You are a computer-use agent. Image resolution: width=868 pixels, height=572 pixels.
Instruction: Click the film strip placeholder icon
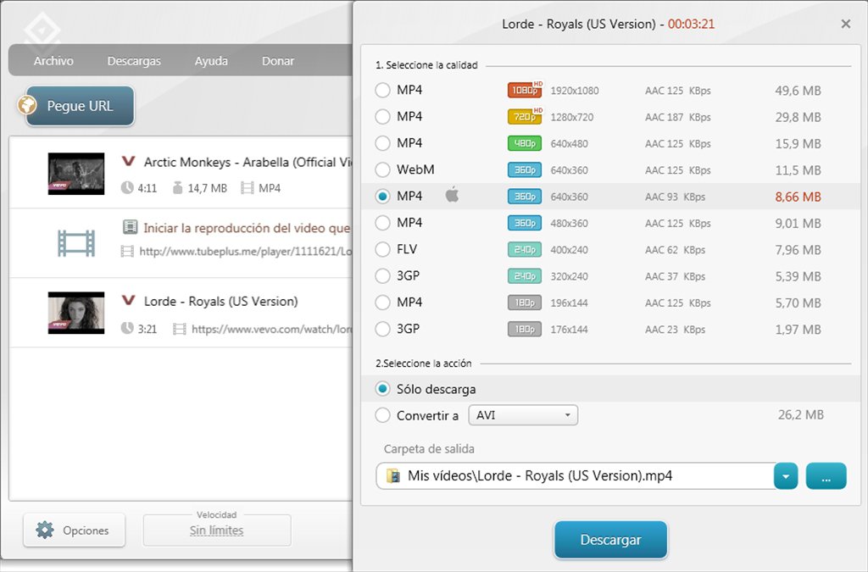pos(76,243)
